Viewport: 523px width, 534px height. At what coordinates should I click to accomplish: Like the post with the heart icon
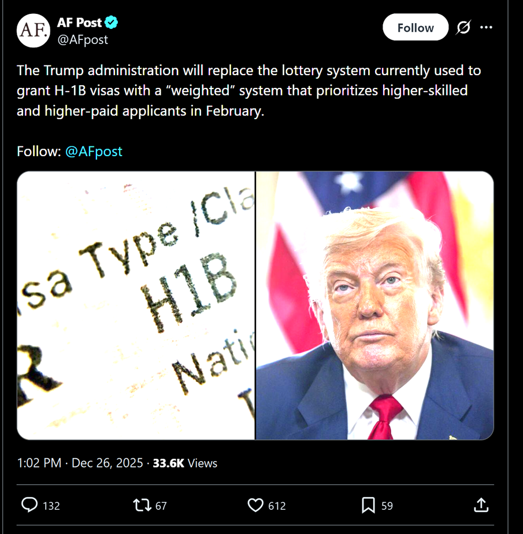(x=255, y=505)
